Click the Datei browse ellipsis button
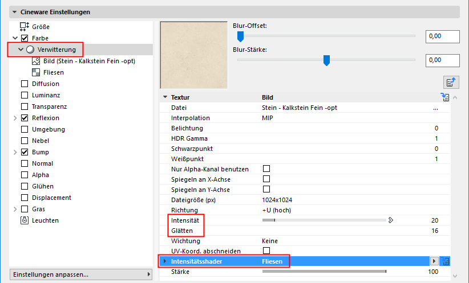The width and height of the screenshot is (469, 283). [x=435, y=108]
